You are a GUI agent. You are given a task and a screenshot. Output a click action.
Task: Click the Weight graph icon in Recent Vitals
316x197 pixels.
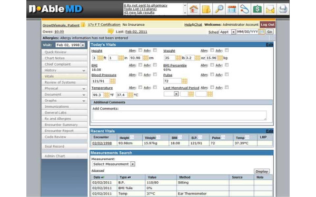coord(158,137)
